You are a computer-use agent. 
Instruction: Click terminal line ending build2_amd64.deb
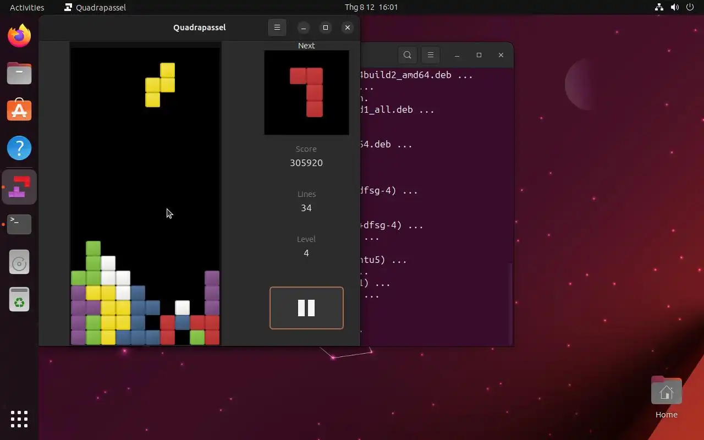(x=416, y=75)
